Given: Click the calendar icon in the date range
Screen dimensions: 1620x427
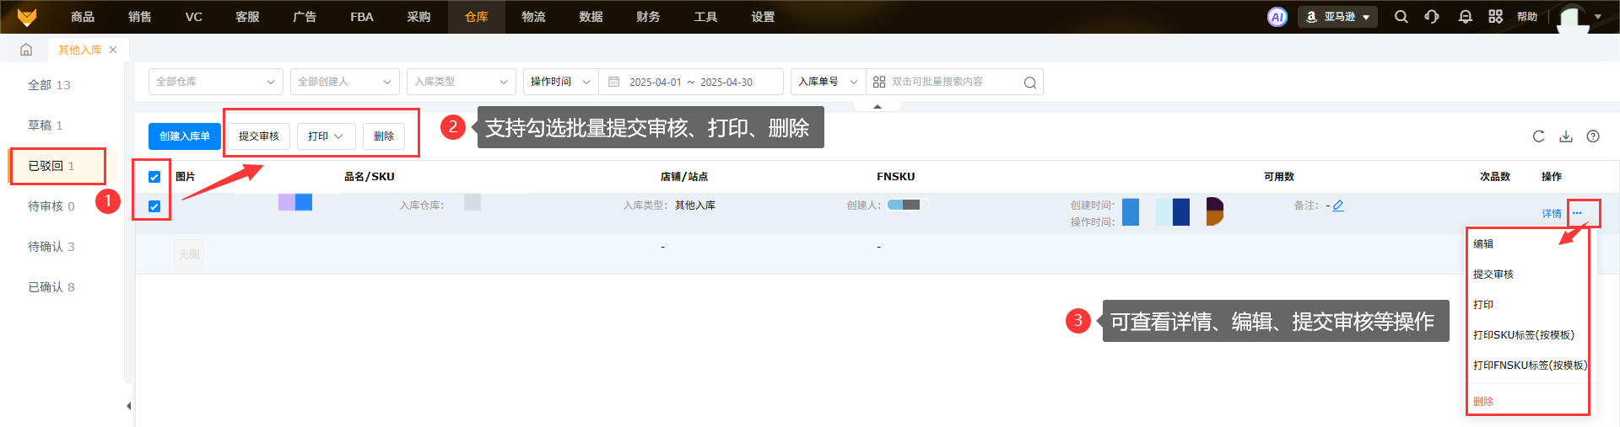Looking at the screenshot, I should [614, 82].
